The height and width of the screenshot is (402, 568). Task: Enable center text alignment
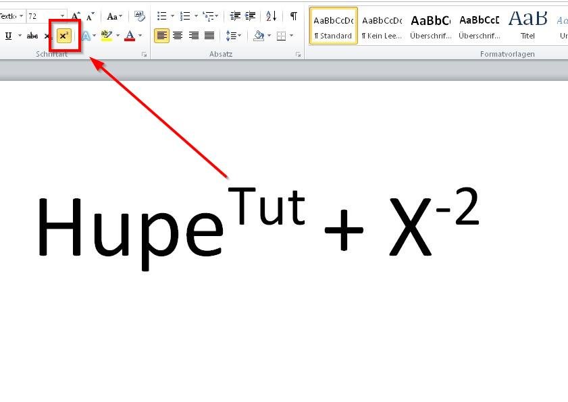[x=177, y=36]
